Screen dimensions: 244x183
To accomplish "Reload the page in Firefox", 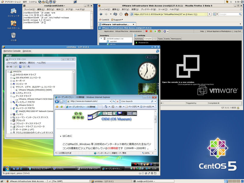I will pyautogui.click(x=115, y=14).
